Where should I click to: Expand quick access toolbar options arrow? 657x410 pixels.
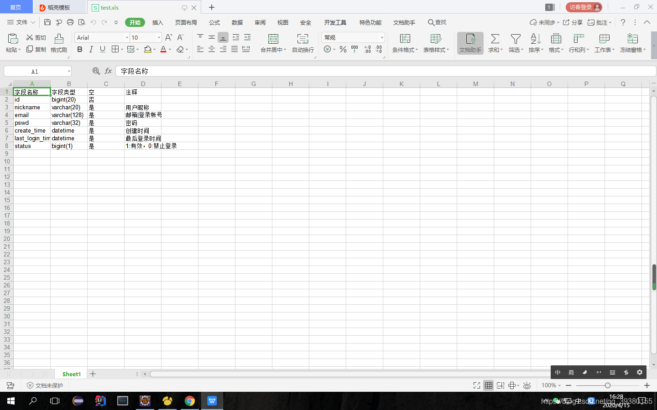(x=116, y=22)
